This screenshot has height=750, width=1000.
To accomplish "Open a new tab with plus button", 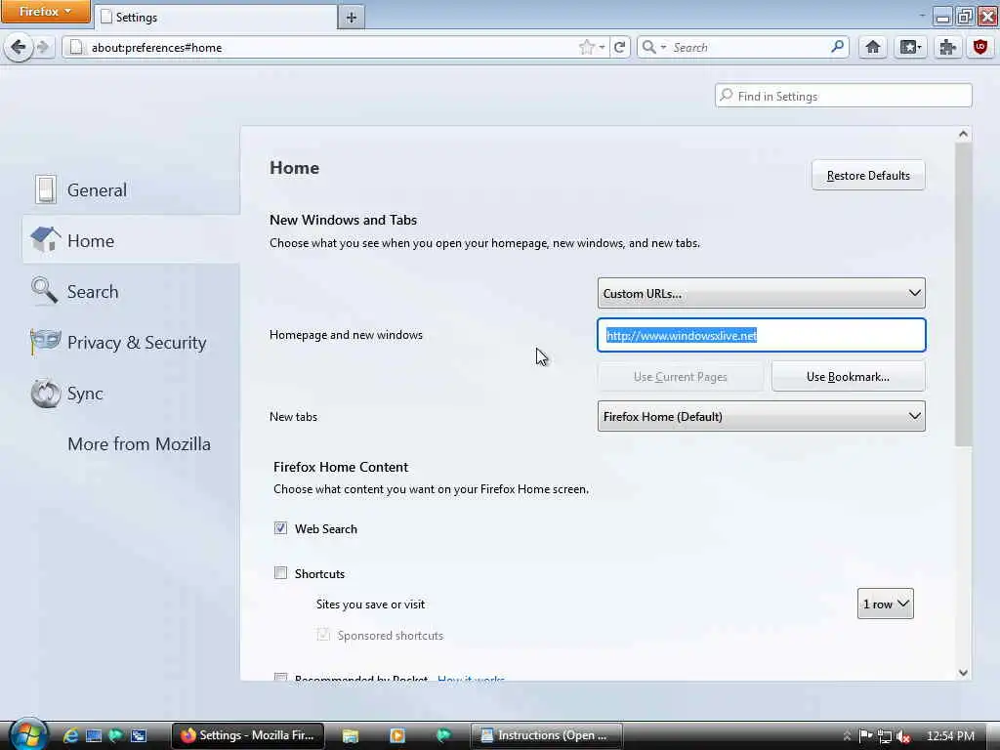I will tap(352, 18).
